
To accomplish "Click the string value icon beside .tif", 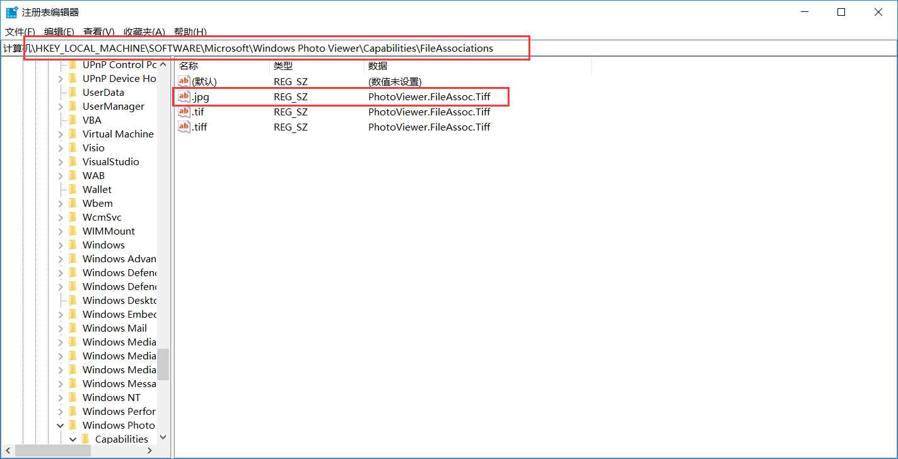I will (x=184, y=112).
